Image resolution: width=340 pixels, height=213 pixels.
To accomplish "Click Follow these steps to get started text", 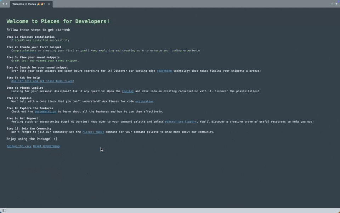I will (x=39, y=30).
